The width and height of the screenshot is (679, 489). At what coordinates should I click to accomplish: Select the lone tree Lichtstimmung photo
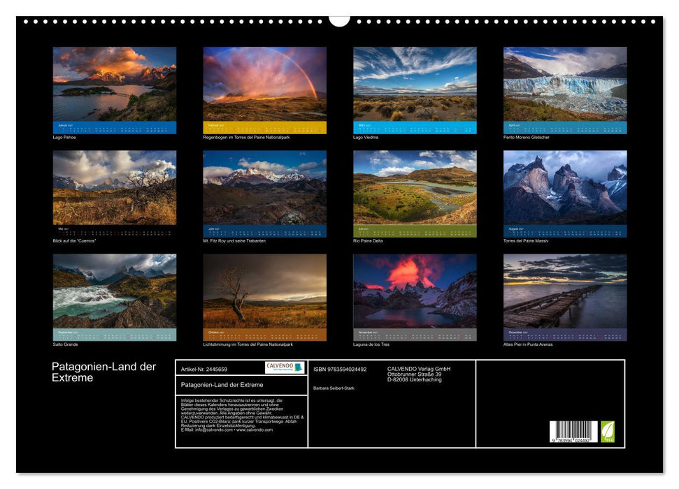[264, 291]
